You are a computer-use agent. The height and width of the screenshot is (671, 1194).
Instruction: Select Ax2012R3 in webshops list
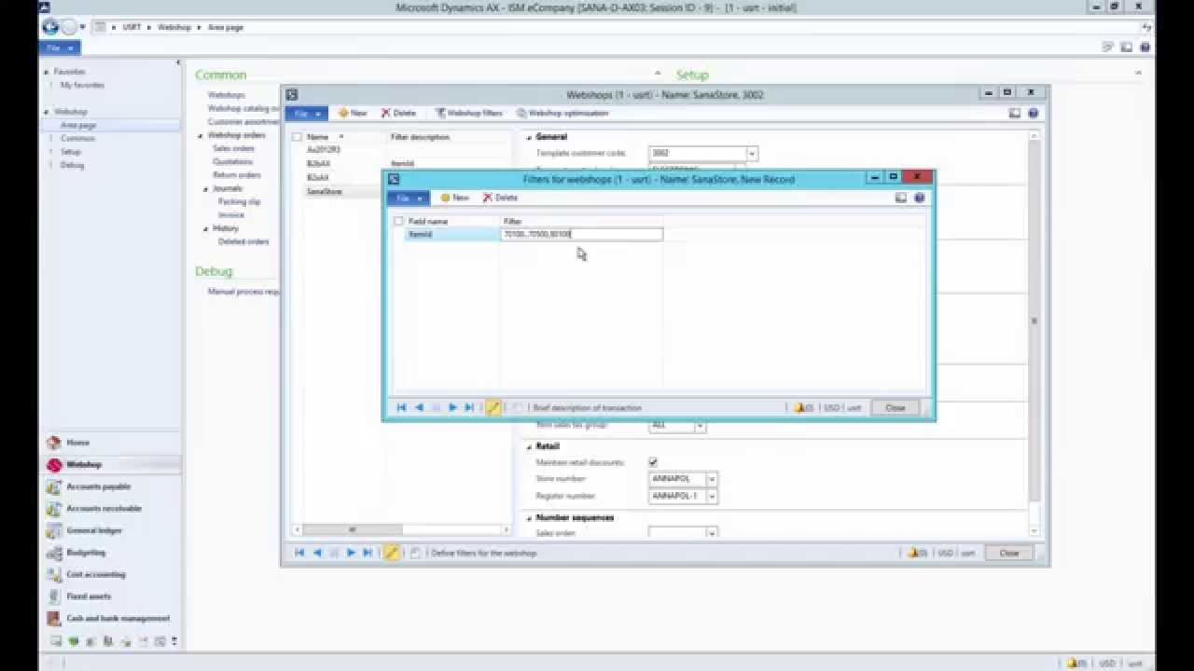coord(324,149)
